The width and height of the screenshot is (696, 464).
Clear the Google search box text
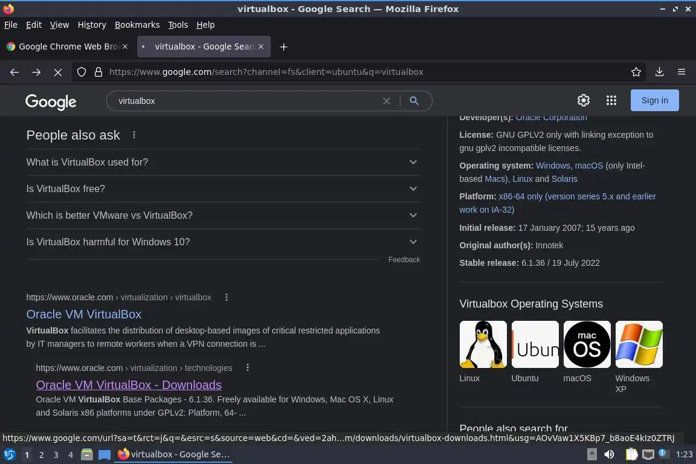point(387,101)
